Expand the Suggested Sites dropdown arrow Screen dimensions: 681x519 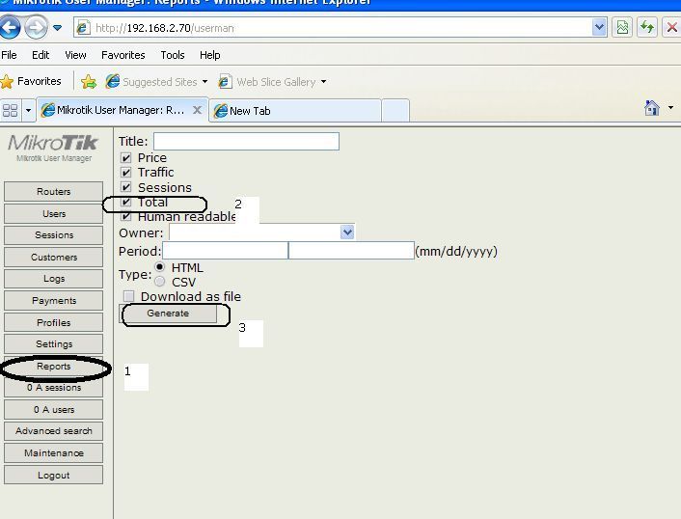(x=204, y=82)
